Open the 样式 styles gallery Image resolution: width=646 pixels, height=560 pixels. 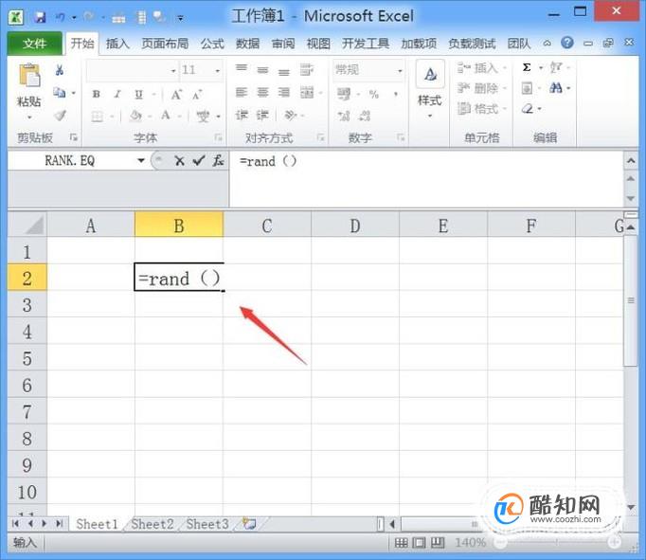point(430,88)
